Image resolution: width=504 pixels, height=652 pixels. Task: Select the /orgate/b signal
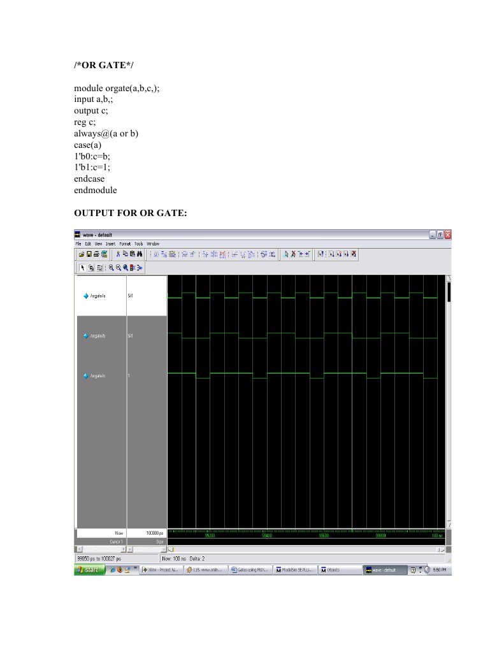click(97, 336)
